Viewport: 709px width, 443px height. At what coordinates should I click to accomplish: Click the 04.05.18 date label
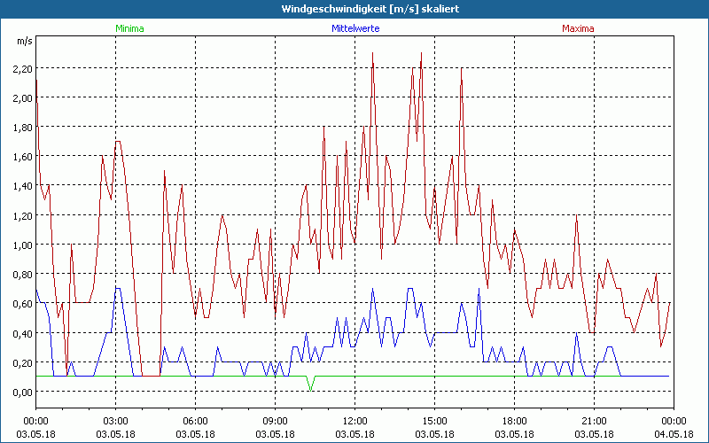tap(674, 433)
